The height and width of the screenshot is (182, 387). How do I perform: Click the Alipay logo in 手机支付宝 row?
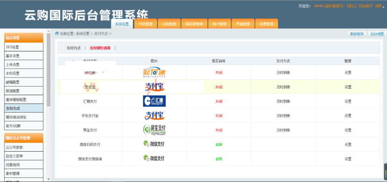pos(154,116)
